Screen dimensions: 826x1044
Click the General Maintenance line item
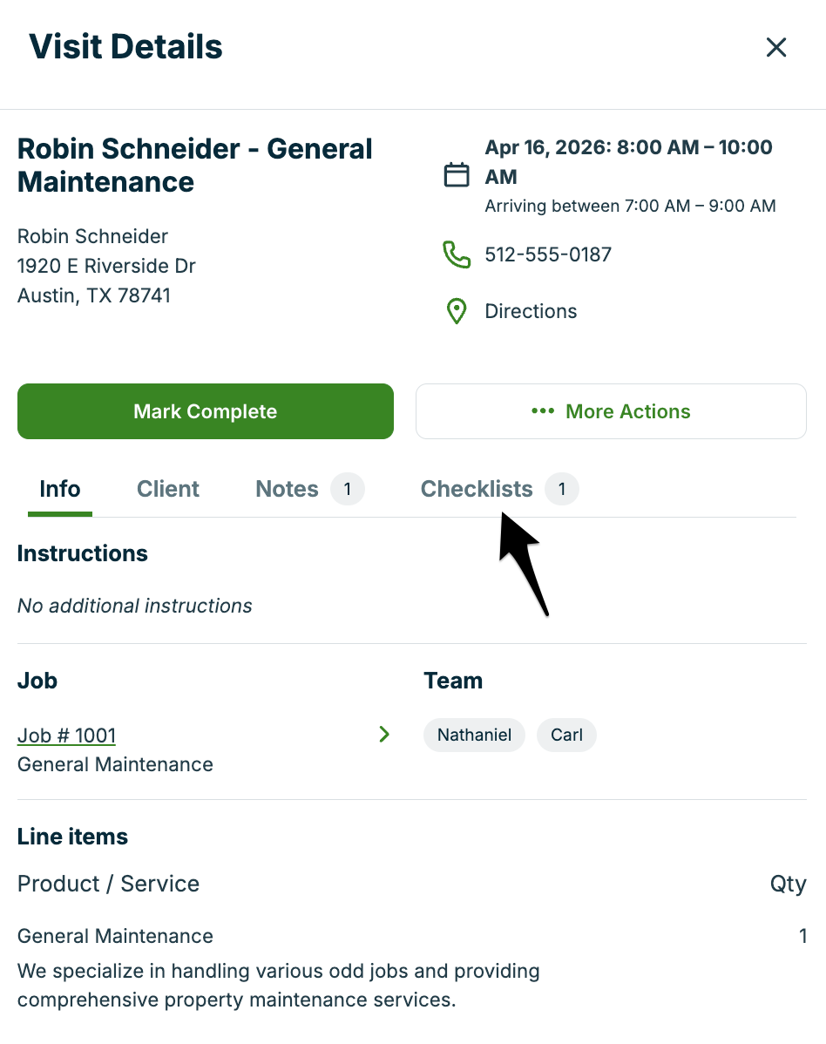115,936
